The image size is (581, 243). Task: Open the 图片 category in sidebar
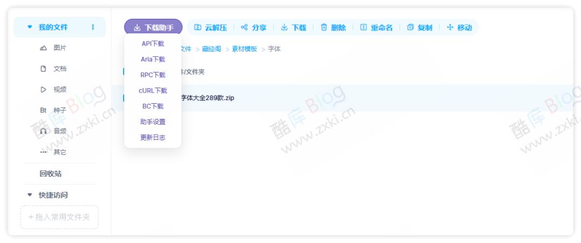point(53,48)
